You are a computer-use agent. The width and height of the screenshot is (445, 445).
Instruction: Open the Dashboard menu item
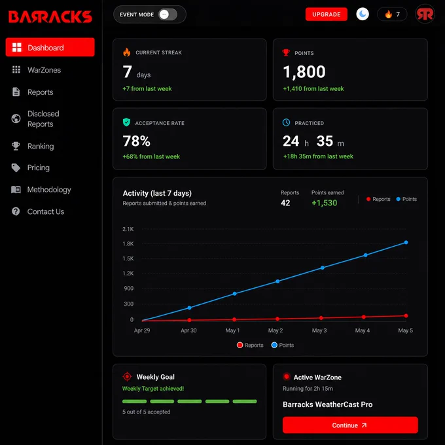[x=50, y=47]
